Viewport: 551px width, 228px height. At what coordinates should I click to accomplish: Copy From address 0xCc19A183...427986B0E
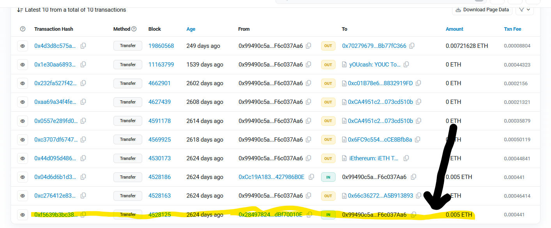click(x=311, y=177)
